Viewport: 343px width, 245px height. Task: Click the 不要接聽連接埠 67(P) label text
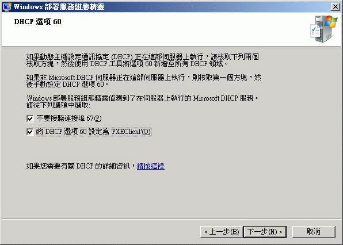click(x=69, y=118)
